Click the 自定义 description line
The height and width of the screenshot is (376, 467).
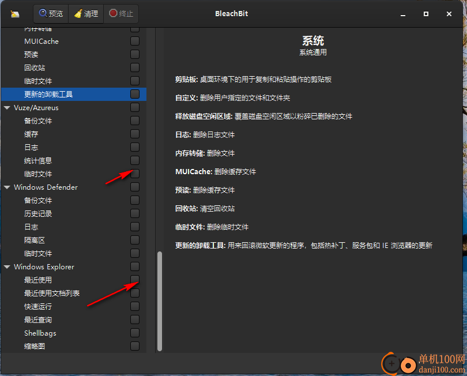(232, 97)
